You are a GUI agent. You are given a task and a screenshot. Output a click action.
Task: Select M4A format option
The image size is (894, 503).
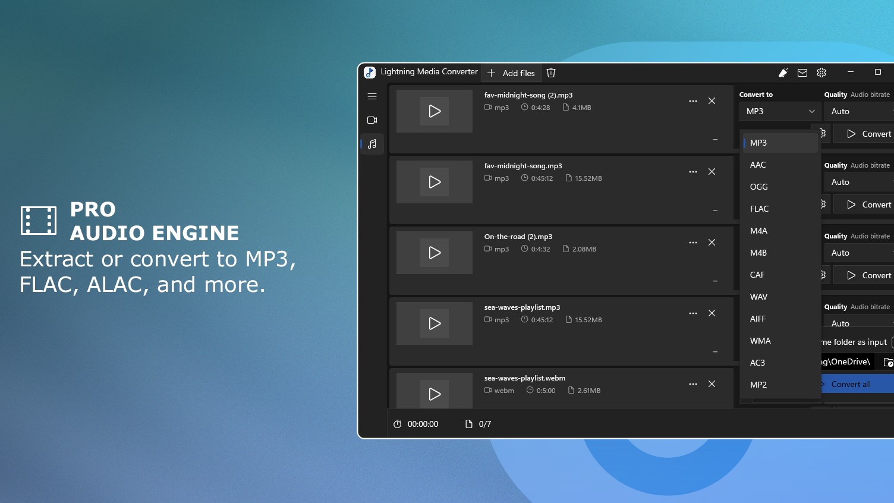(x=780, y=231)
